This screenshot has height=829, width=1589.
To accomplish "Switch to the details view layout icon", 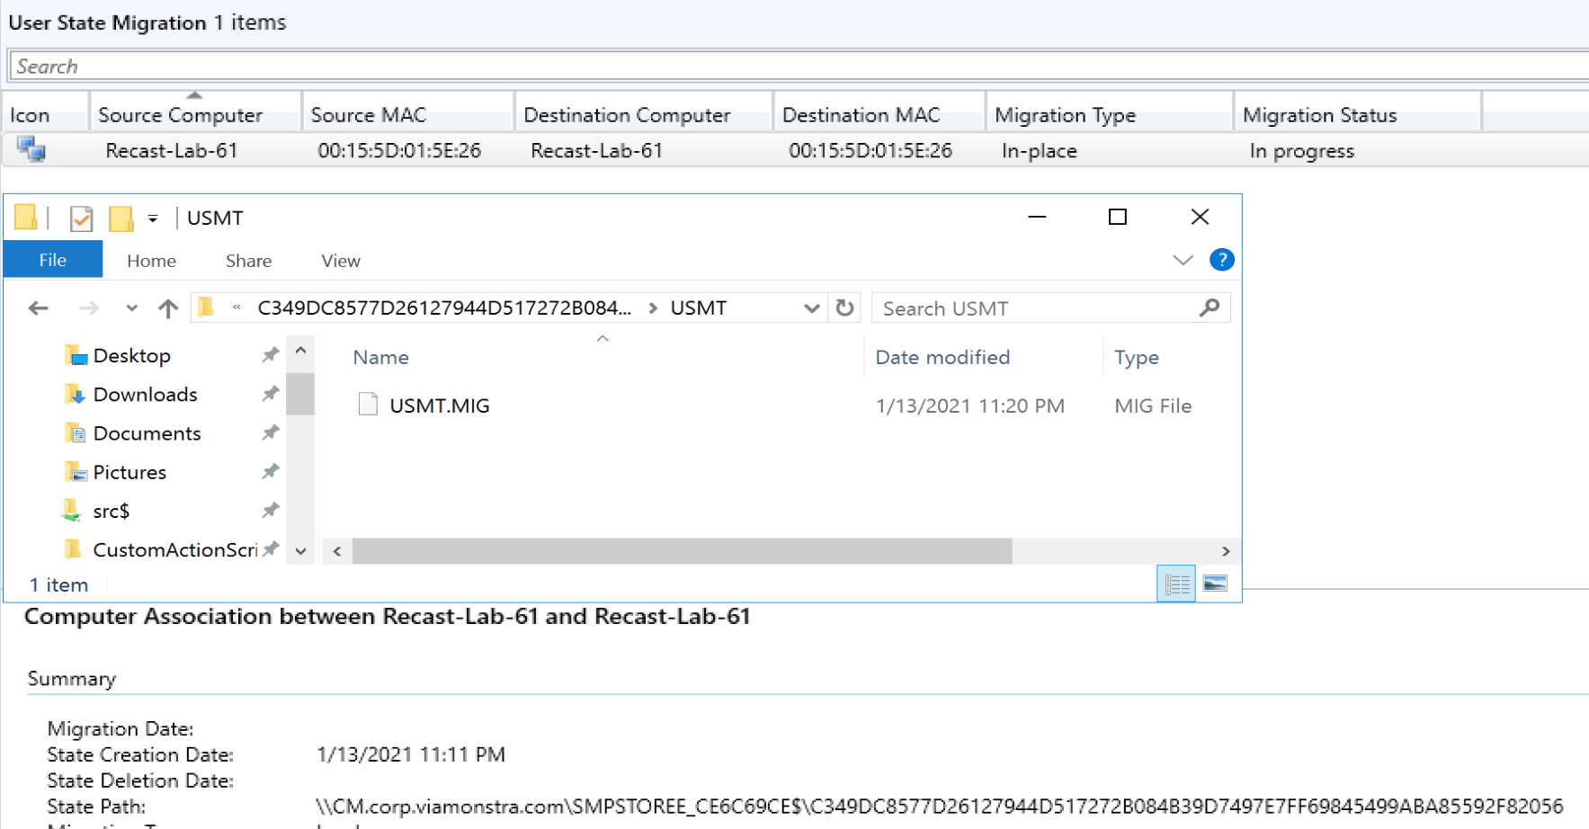I will (x=1175, y=584).
